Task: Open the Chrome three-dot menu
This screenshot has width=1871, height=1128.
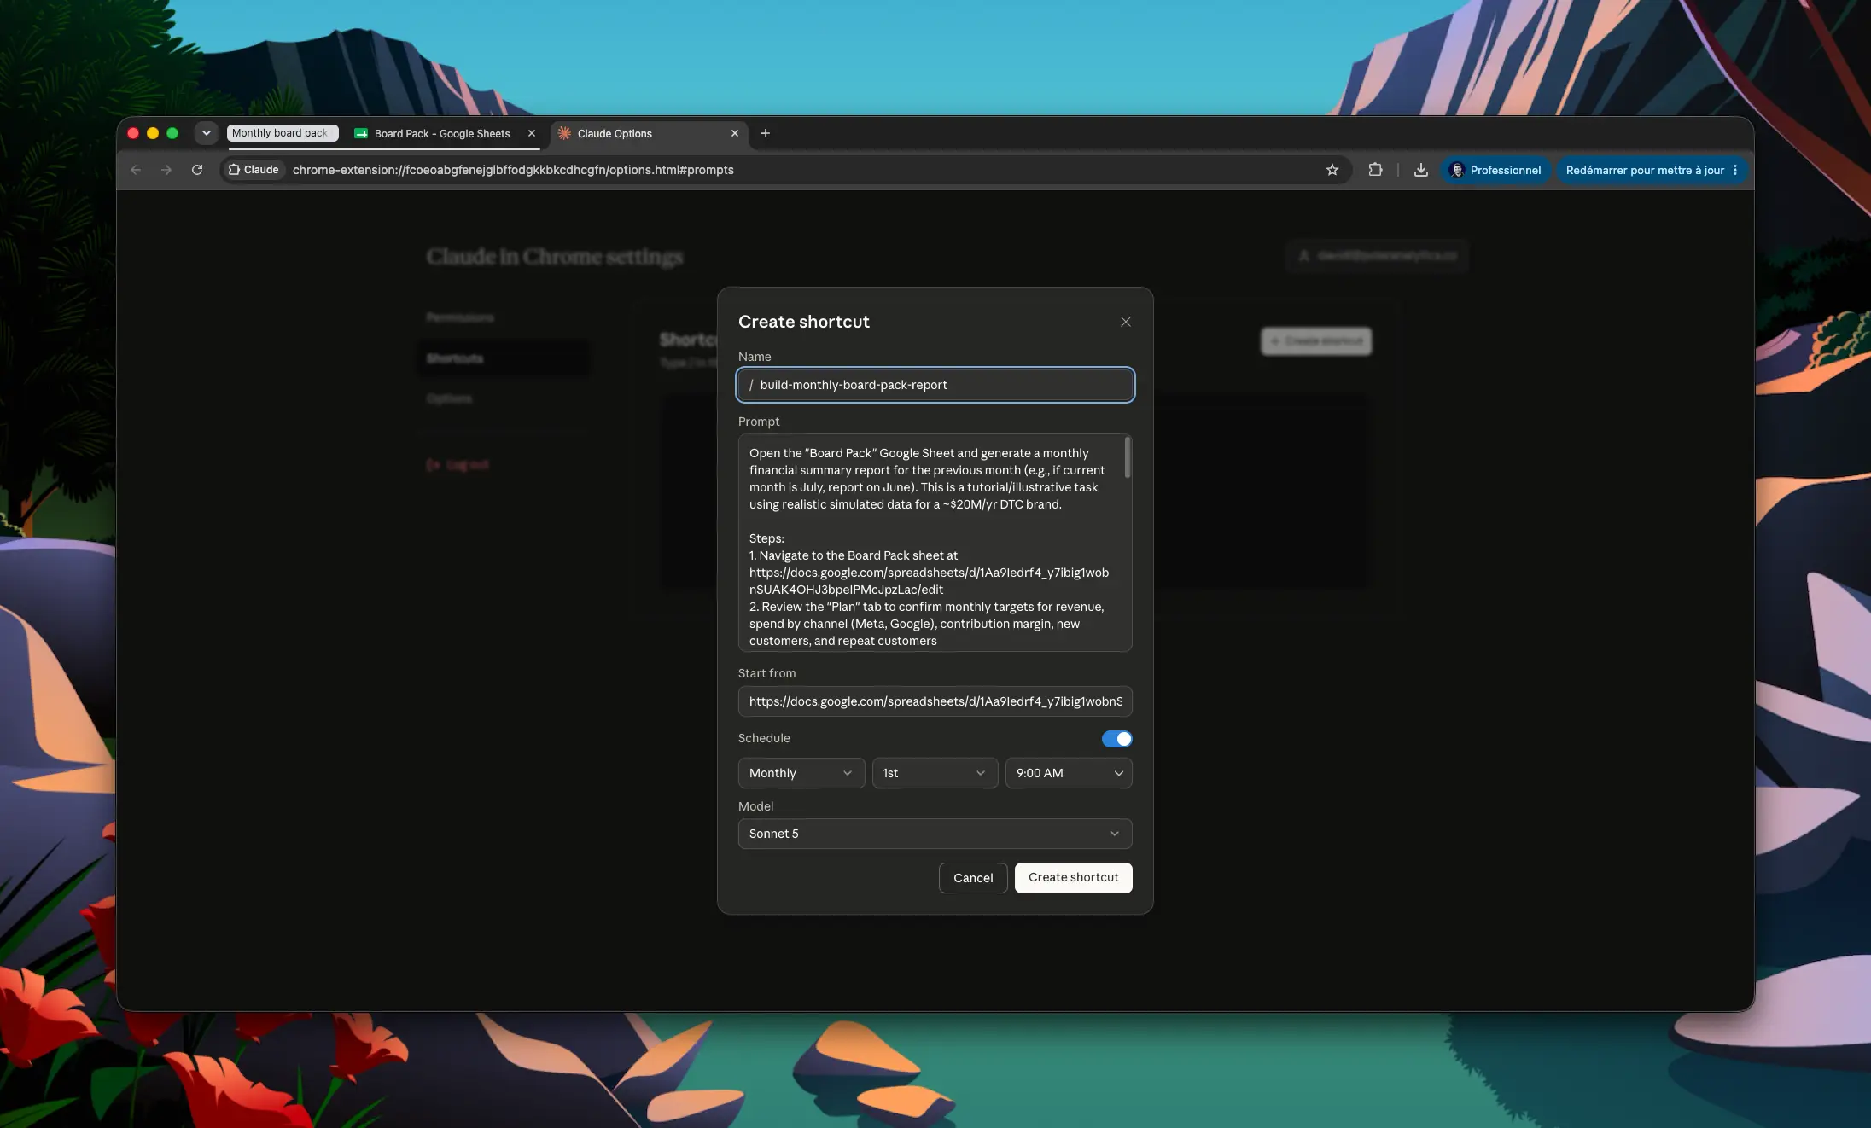Action: pos(1735,170)
